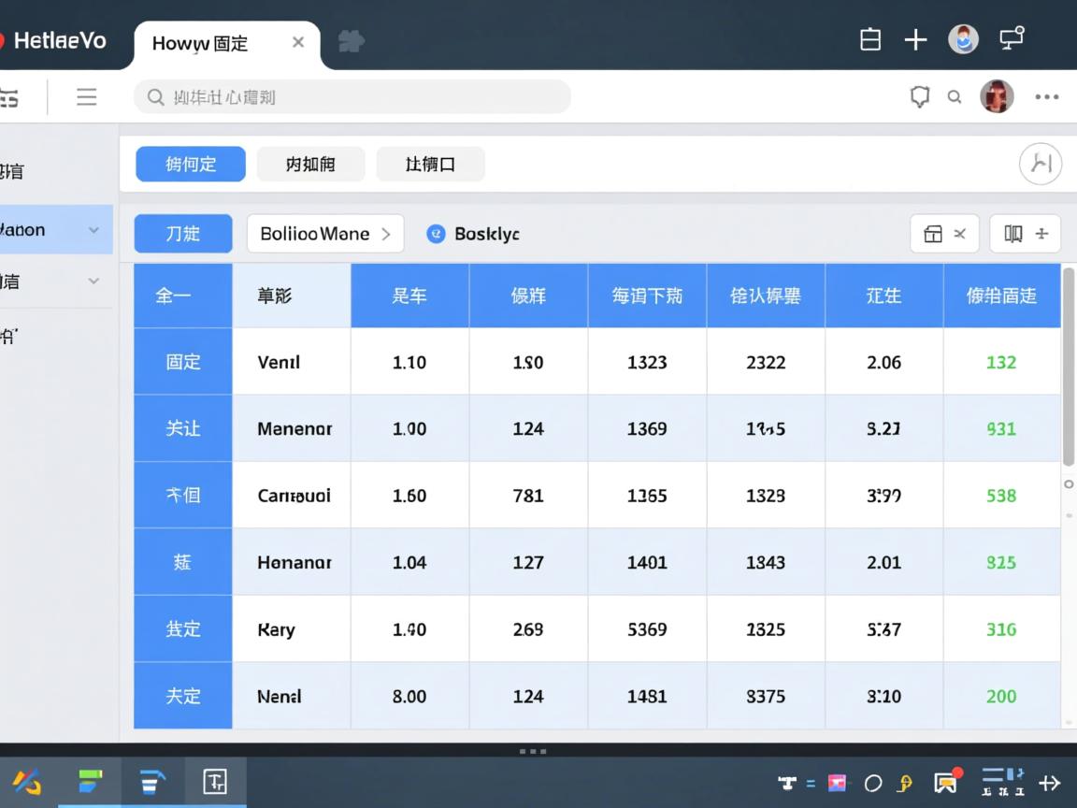Click the Boskly badge icon next to its label
The image size is (1077, 808).
click(436, 234)
